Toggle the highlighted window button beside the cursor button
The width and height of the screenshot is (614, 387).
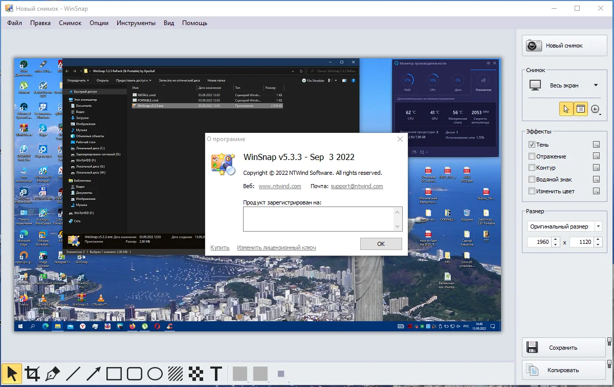(580, 108)
